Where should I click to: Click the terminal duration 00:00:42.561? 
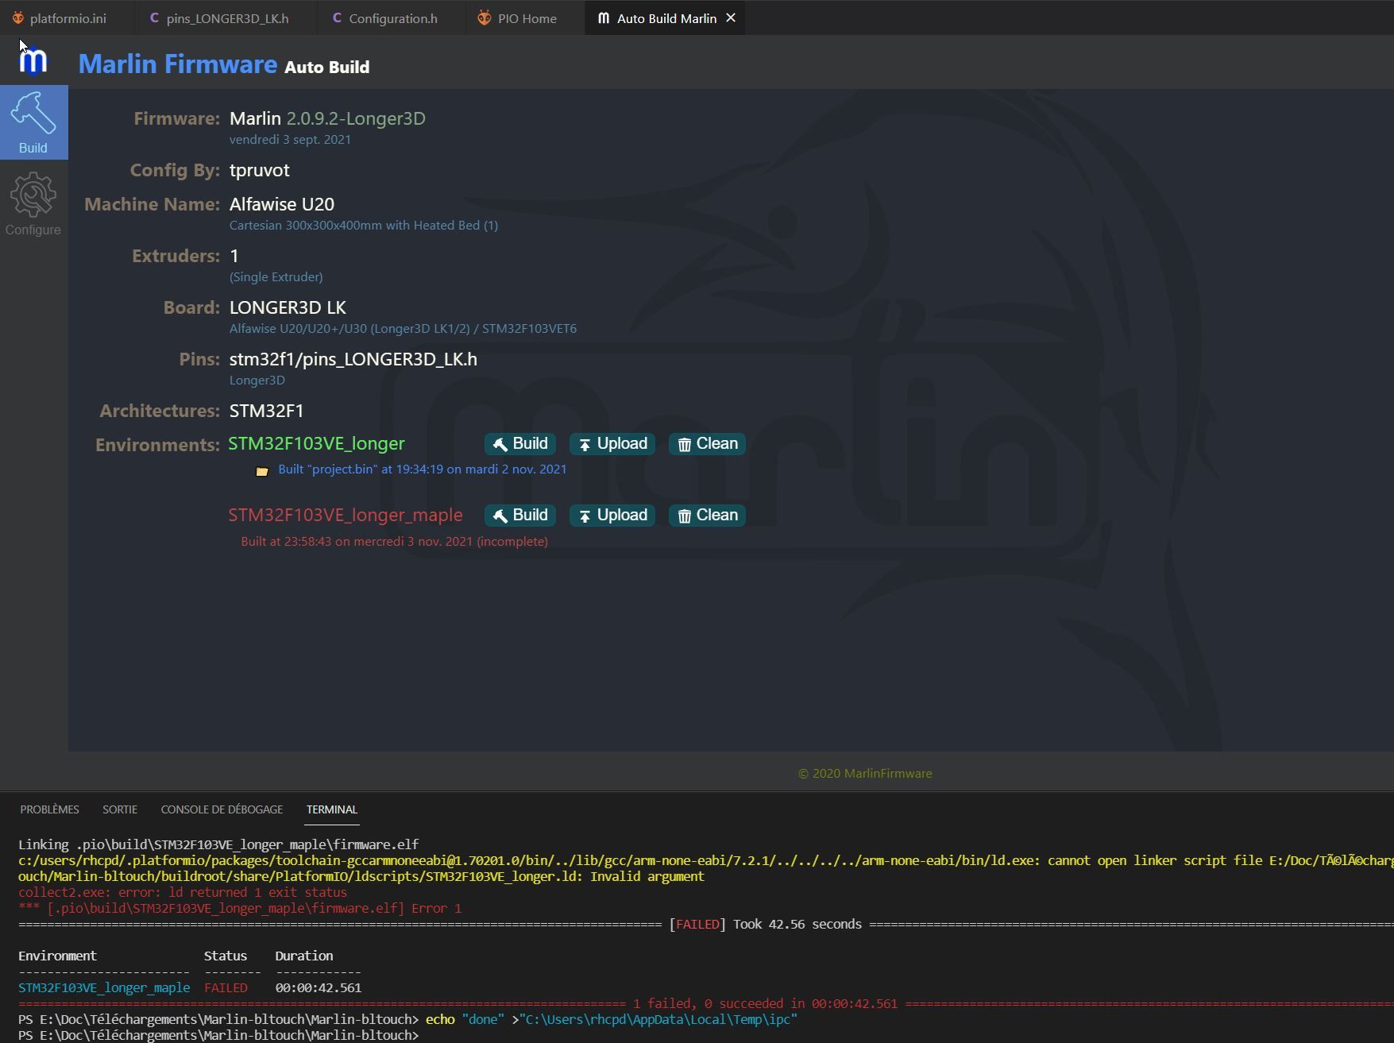pyautogui.click(x=319, y=988)
